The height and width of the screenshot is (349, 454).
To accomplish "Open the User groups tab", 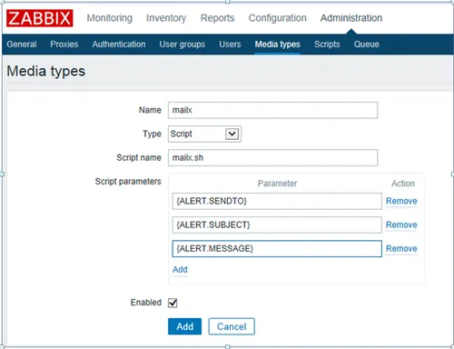I will (183, 45).
